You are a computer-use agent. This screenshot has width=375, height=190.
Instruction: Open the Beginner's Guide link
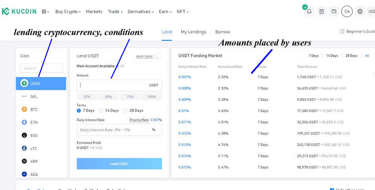point(361,32)
